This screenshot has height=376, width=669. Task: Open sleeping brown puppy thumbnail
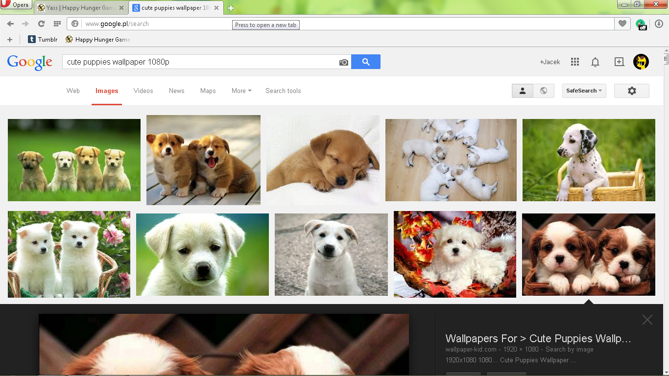(323, 160)
